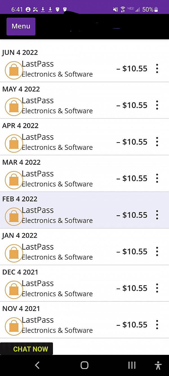This screenshot has height=376, width=169.
Task: Tap the accessibility figure icon
Action: [x=158, y=365]
